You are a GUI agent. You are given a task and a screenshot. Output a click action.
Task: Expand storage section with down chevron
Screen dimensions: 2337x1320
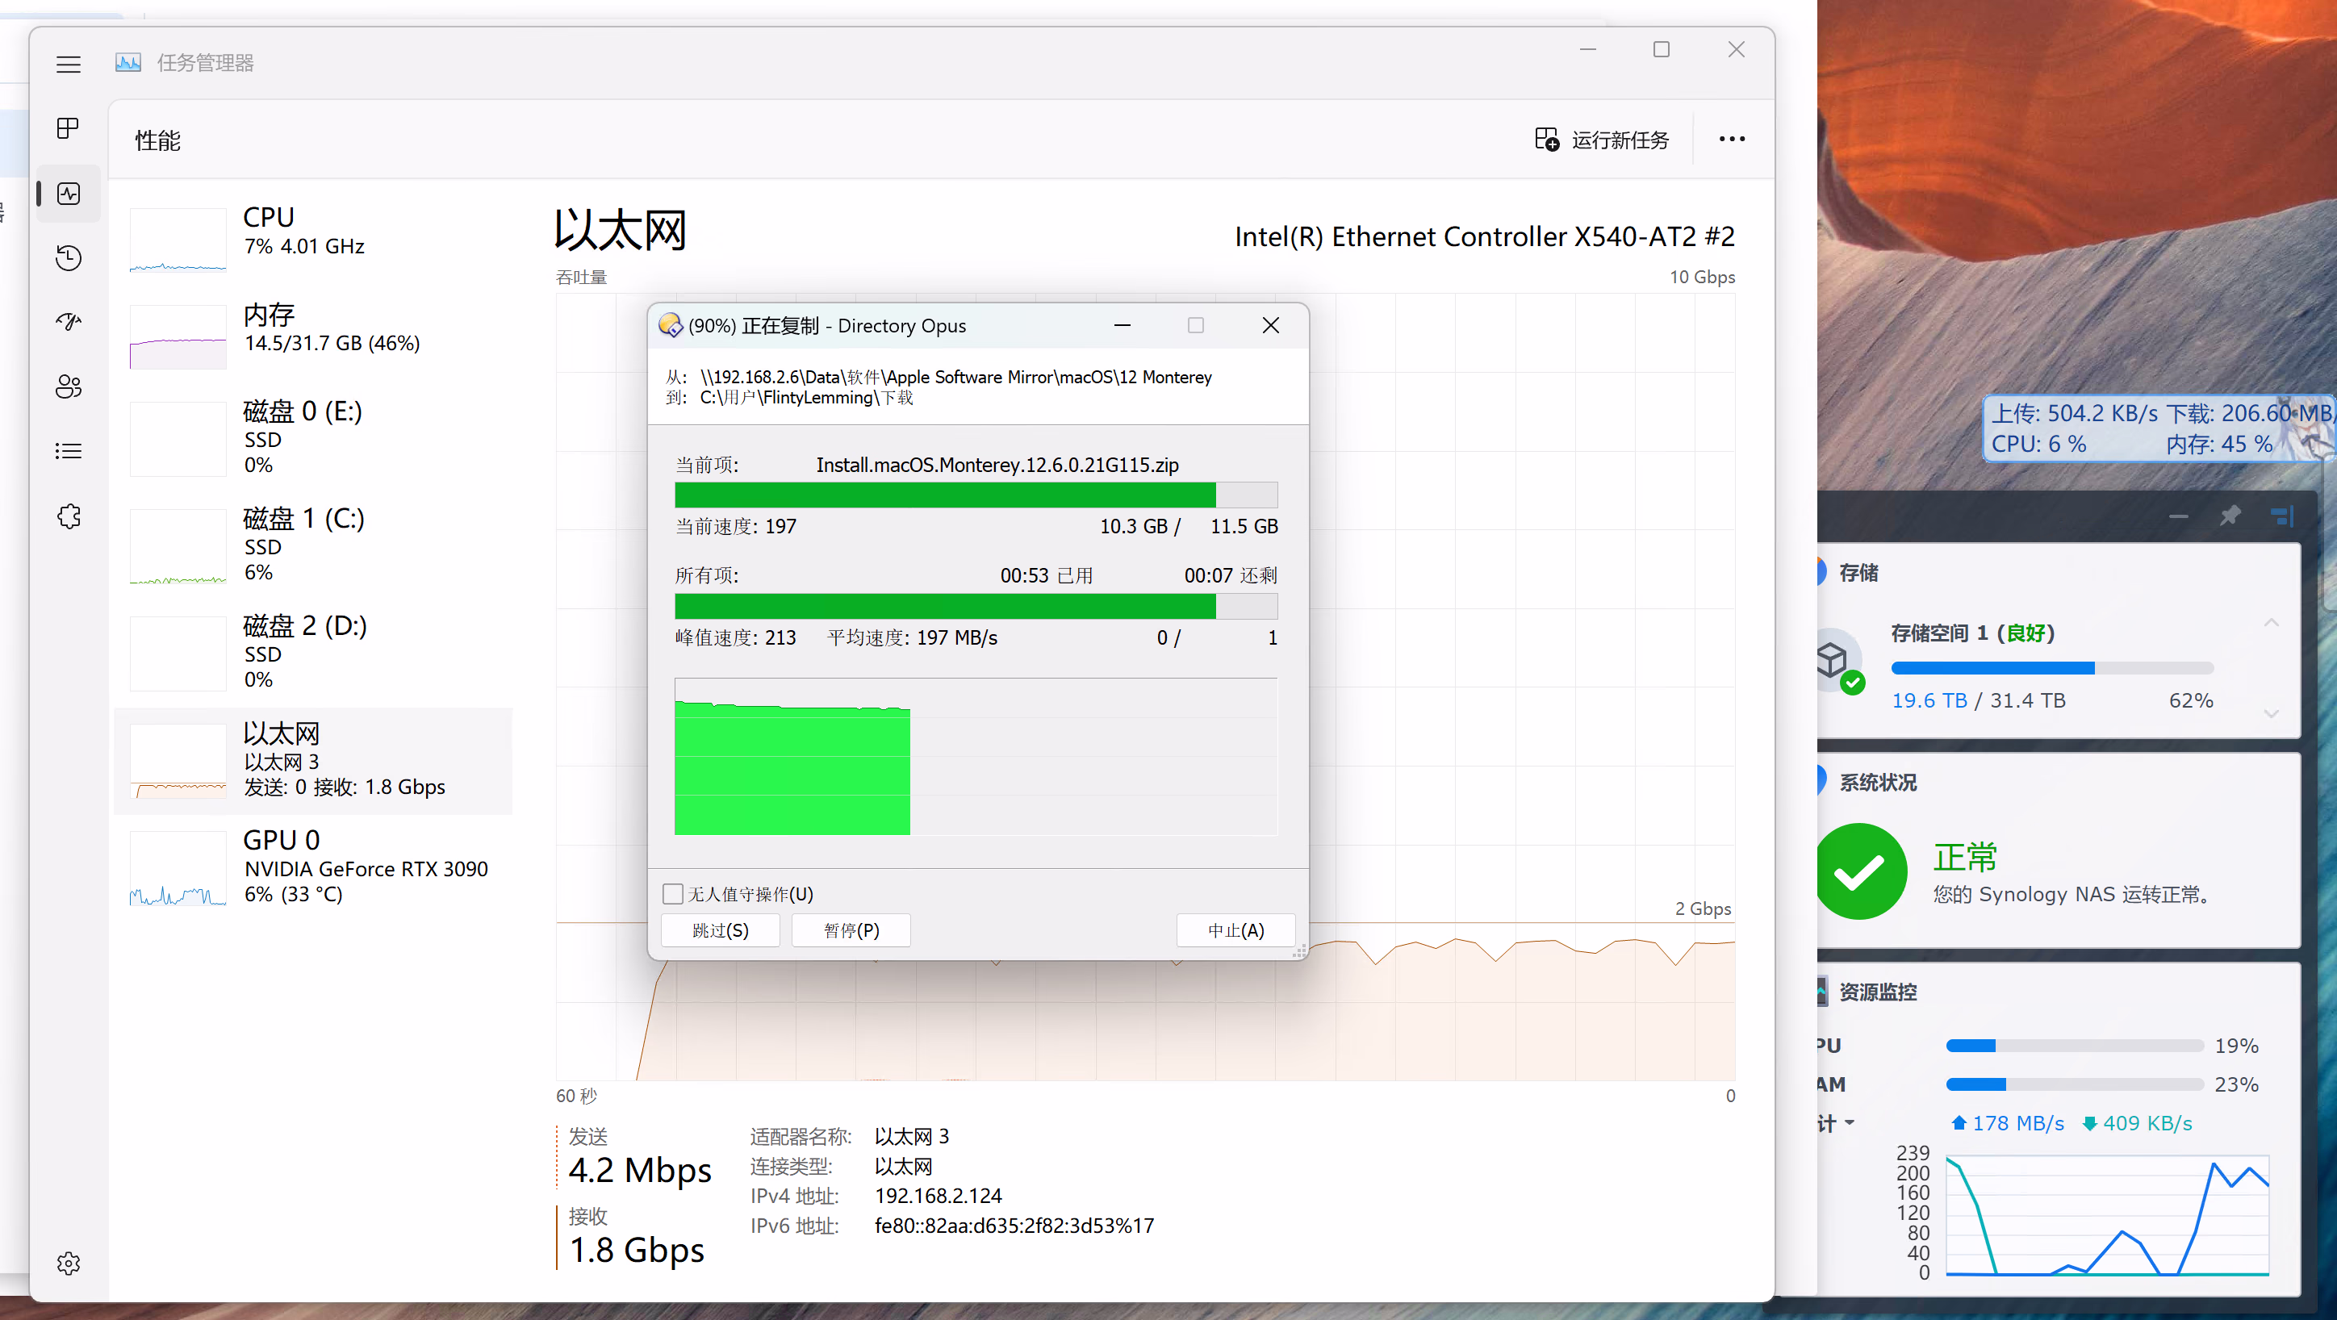pos(2271,713)
